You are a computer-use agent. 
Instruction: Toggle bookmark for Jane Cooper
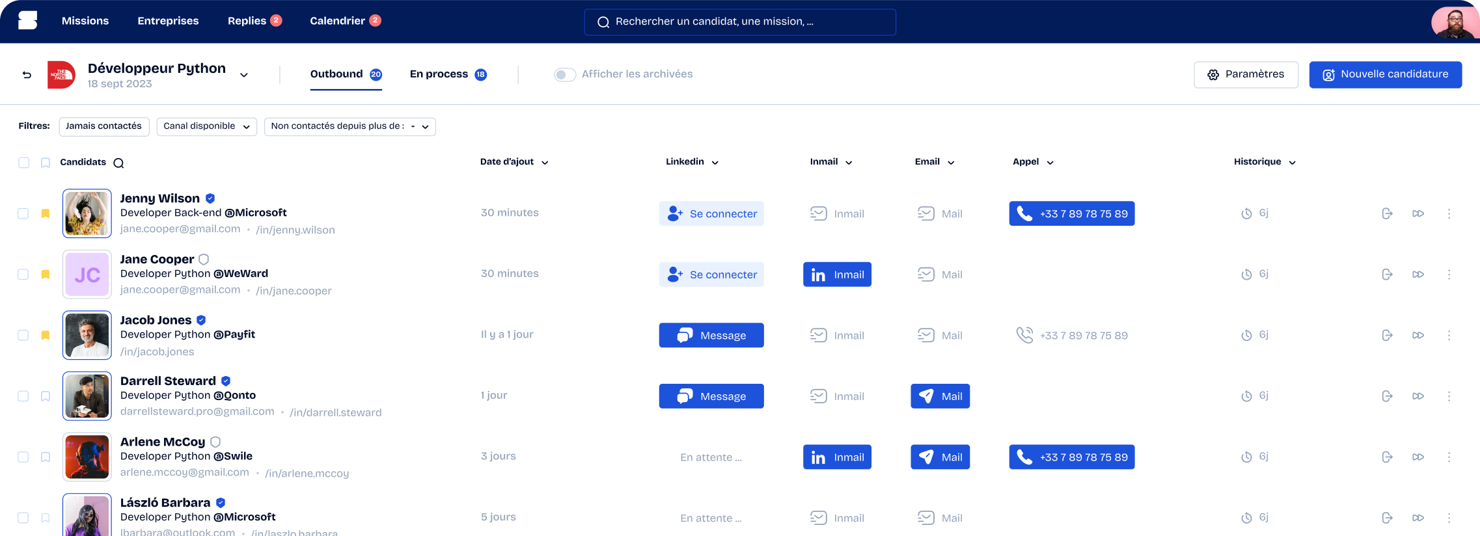(46, 275)
